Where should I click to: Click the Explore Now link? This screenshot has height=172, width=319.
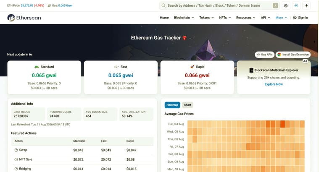[274, 84]
